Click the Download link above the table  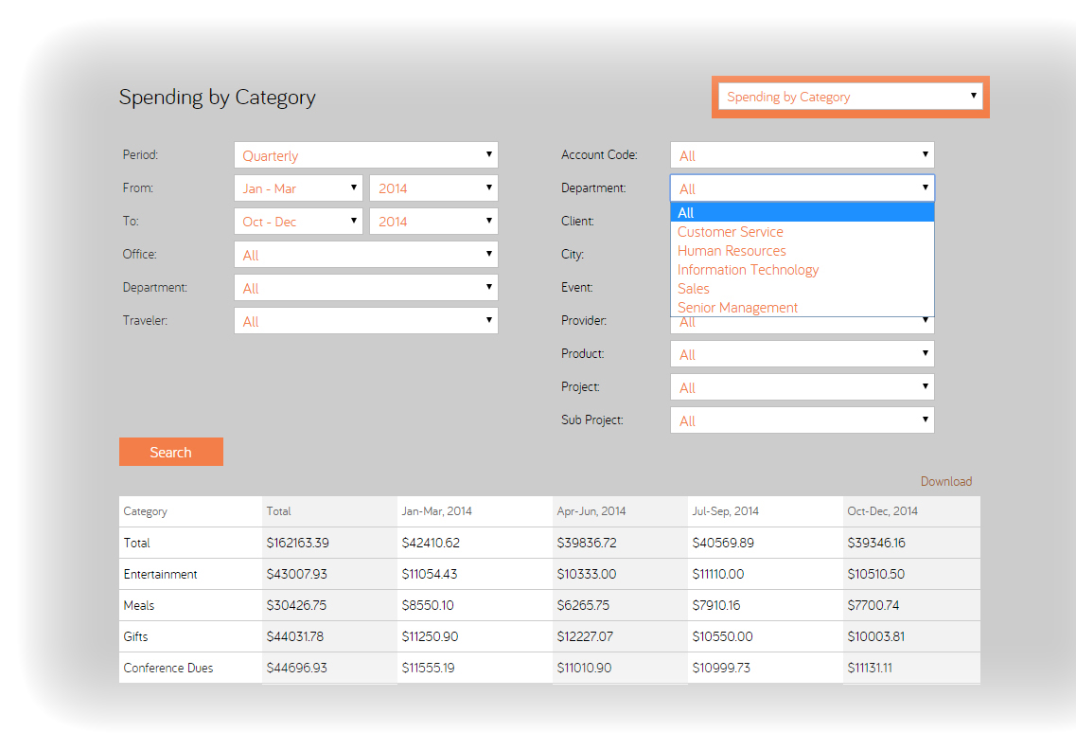coord(945,481)
